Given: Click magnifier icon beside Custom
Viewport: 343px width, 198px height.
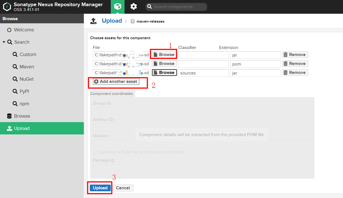Looking at the screenshot, I should (15, 54).
